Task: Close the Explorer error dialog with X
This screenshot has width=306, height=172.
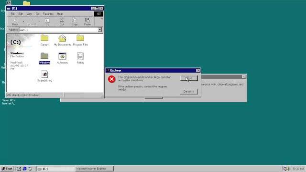Action: tap(198, 70)
